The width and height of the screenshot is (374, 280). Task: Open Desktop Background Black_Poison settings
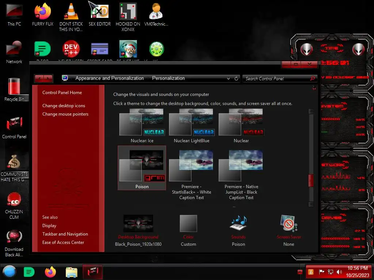[x=138, y=230]
